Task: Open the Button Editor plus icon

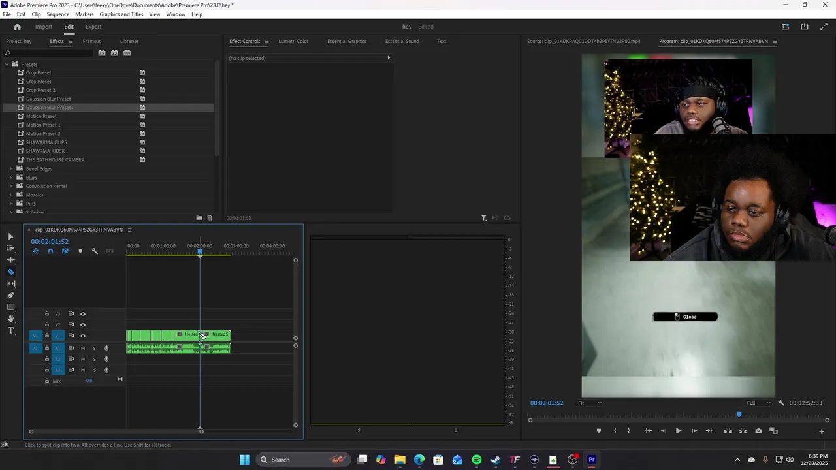Action: 822,431
